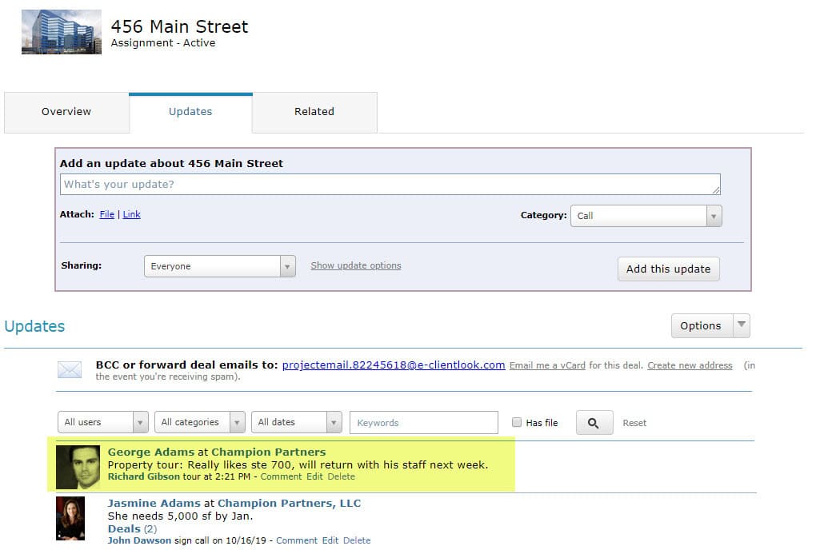The height and width of the screenshot is (550, 816).
Task: Delete the George Adams tour update
Action: [x=342, y=476]
